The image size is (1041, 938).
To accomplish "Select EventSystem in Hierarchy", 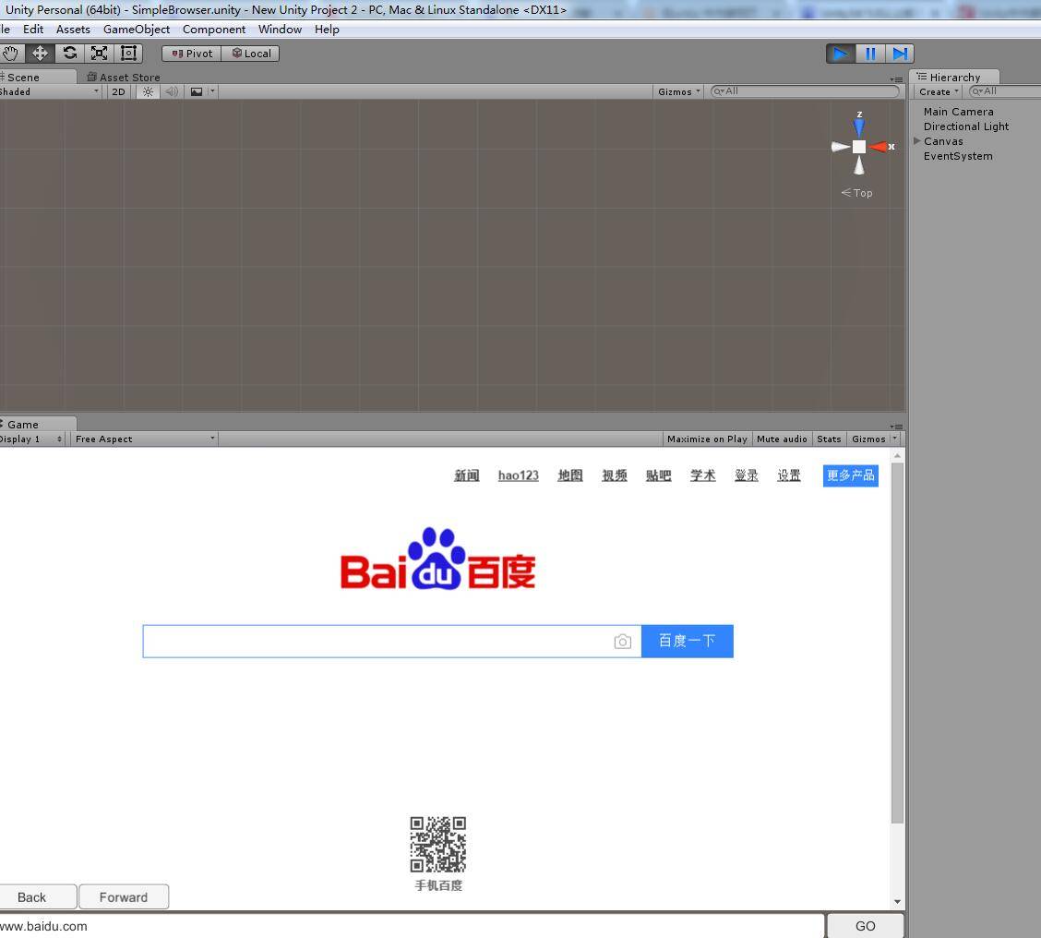I will coord(958,156).
